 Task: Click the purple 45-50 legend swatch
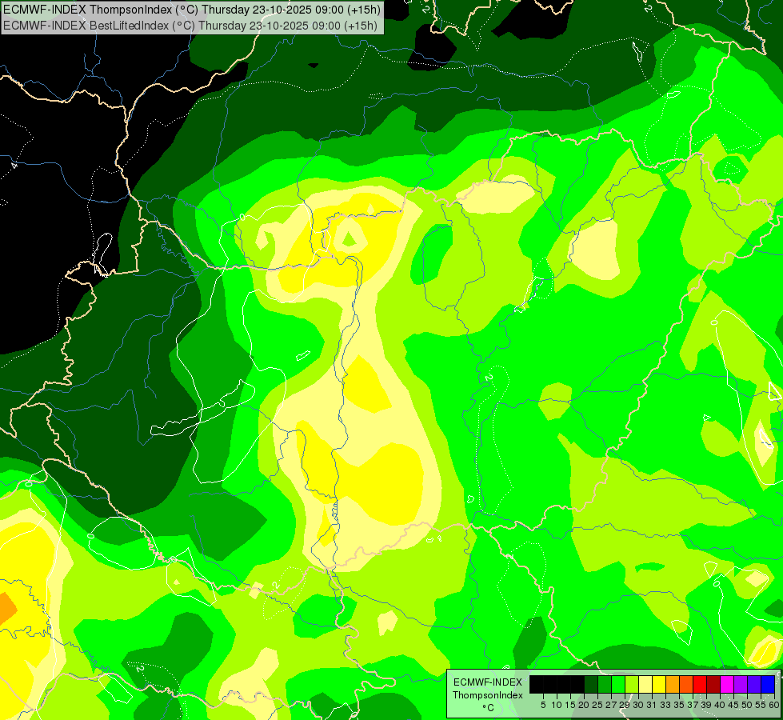tap(741, 685)
